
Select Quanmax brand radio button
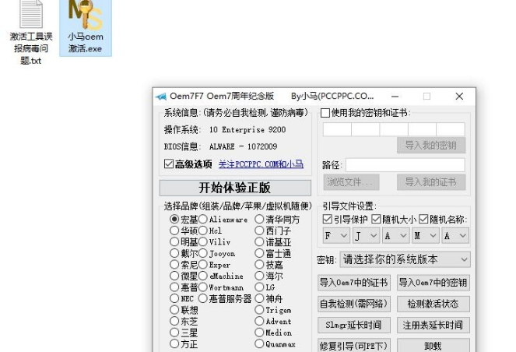click(259, 343)
